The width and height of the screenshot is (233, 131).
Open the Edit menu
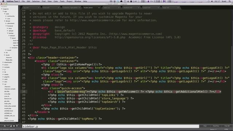pyautogui.click(x=28, y=1)
